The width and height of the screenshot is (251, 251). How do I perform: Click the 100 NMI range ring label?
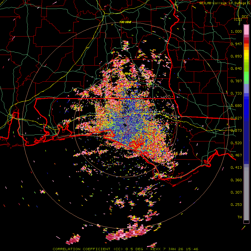[125, 22]
